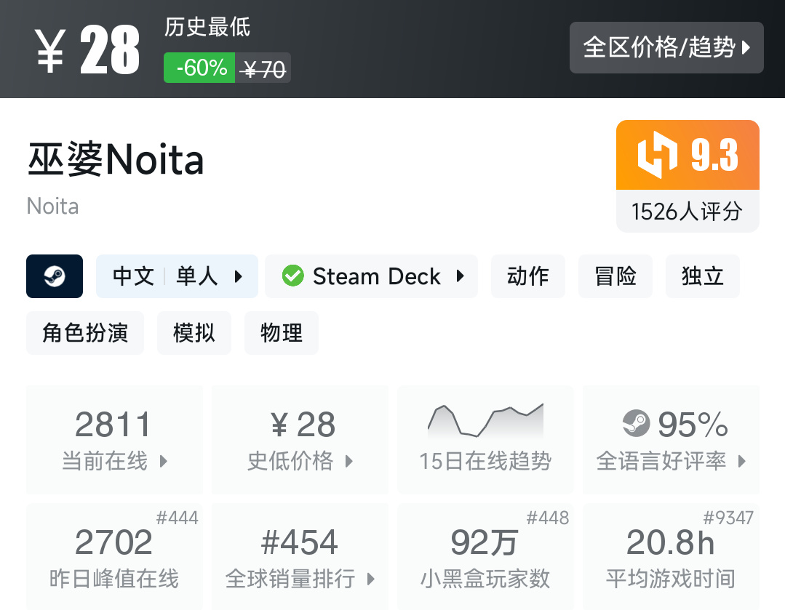Viewport: 785px width, 610px height.
Task: Expand 全语言好评率 review rate arrow
Action: [742, 461]
